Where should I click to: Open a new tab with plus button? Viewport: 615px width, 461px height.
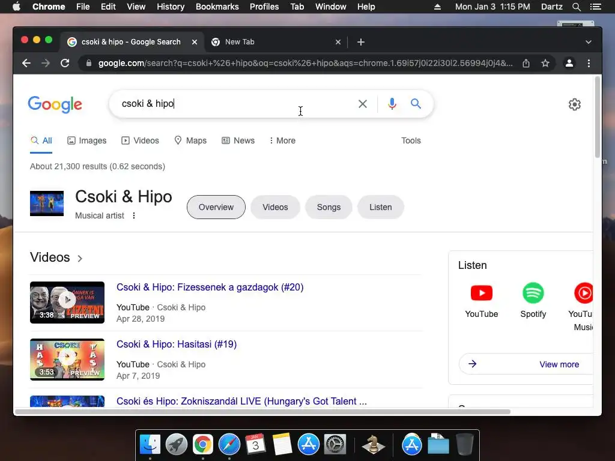(x=361, y=42)
